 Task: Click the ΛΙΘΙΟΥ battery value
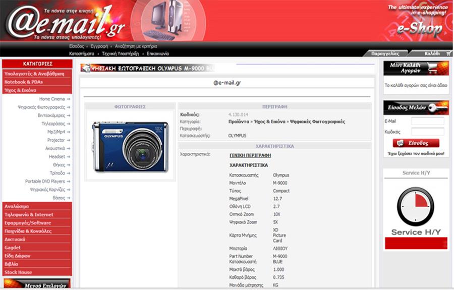[x=280, y=249]
